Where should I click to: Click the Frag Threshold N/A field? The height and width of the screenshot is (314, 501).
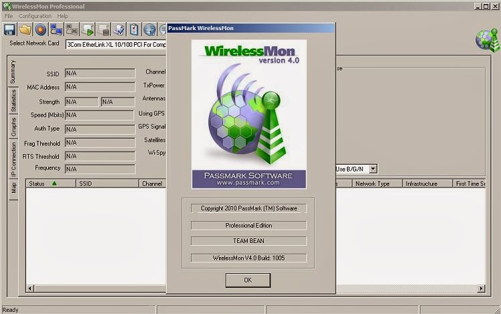point(100,143)
